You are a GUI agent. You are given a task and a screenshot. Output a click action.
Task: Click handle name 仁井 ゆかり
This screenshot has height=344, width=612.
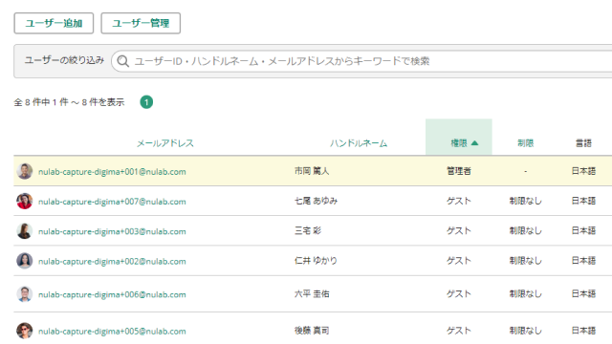pyautogui.click(x=316, y=261)
